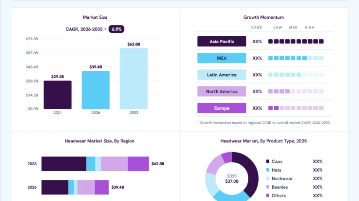Click the $62.8B label beside 2033 stacked bar
The image size is (359, 201).
point(158,164)
